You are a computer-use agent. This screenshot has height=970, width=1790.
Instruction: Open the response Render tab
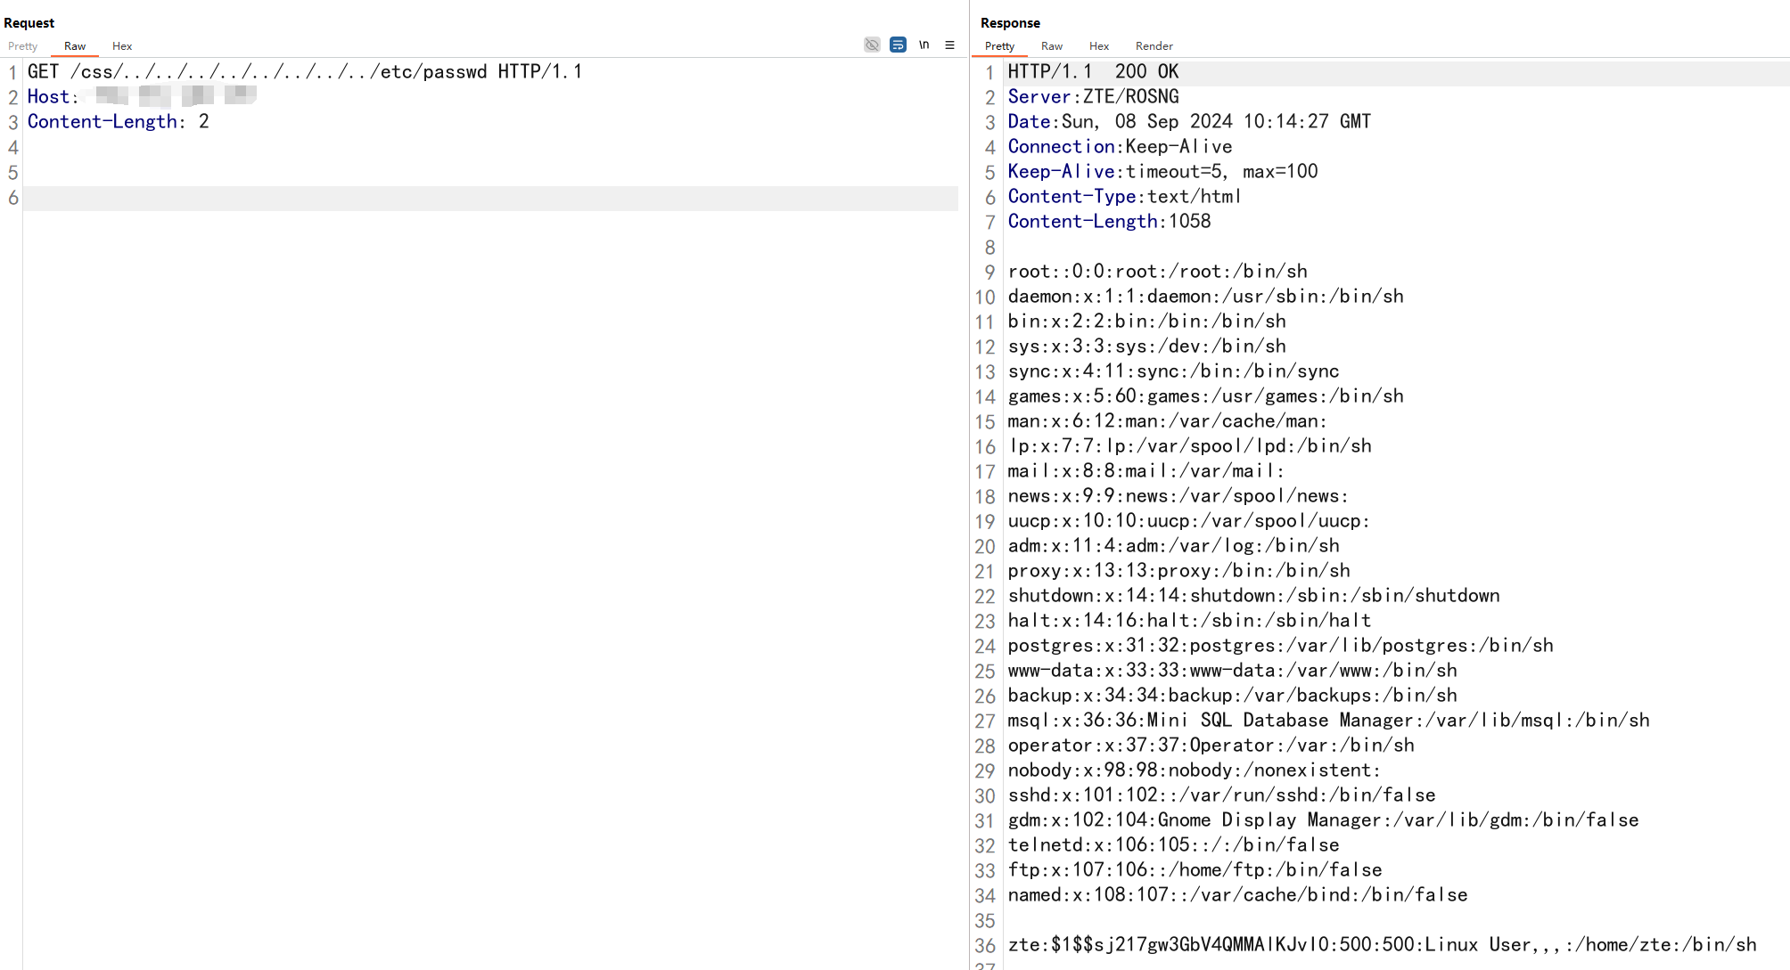[x=1154, y=46]
